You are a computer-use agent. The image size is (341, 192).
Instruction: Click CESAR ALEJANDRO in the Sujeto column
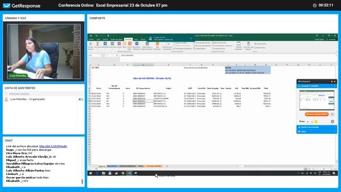[161, 99]
